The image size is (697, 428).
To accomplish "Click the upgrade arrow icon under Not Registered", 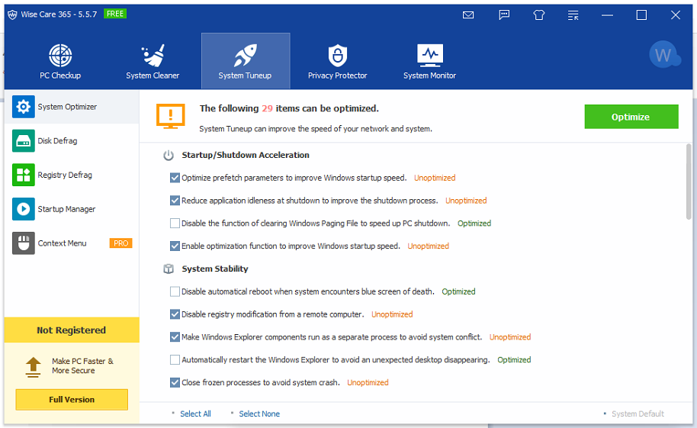I will point(33,368).
